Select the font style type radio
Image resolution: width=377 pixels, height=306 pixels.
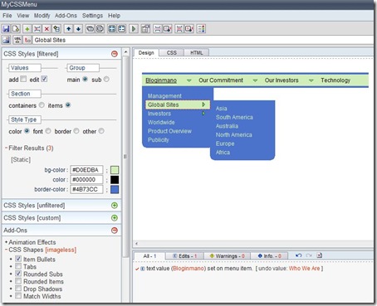pyautogui.click(x=48, y=131)
